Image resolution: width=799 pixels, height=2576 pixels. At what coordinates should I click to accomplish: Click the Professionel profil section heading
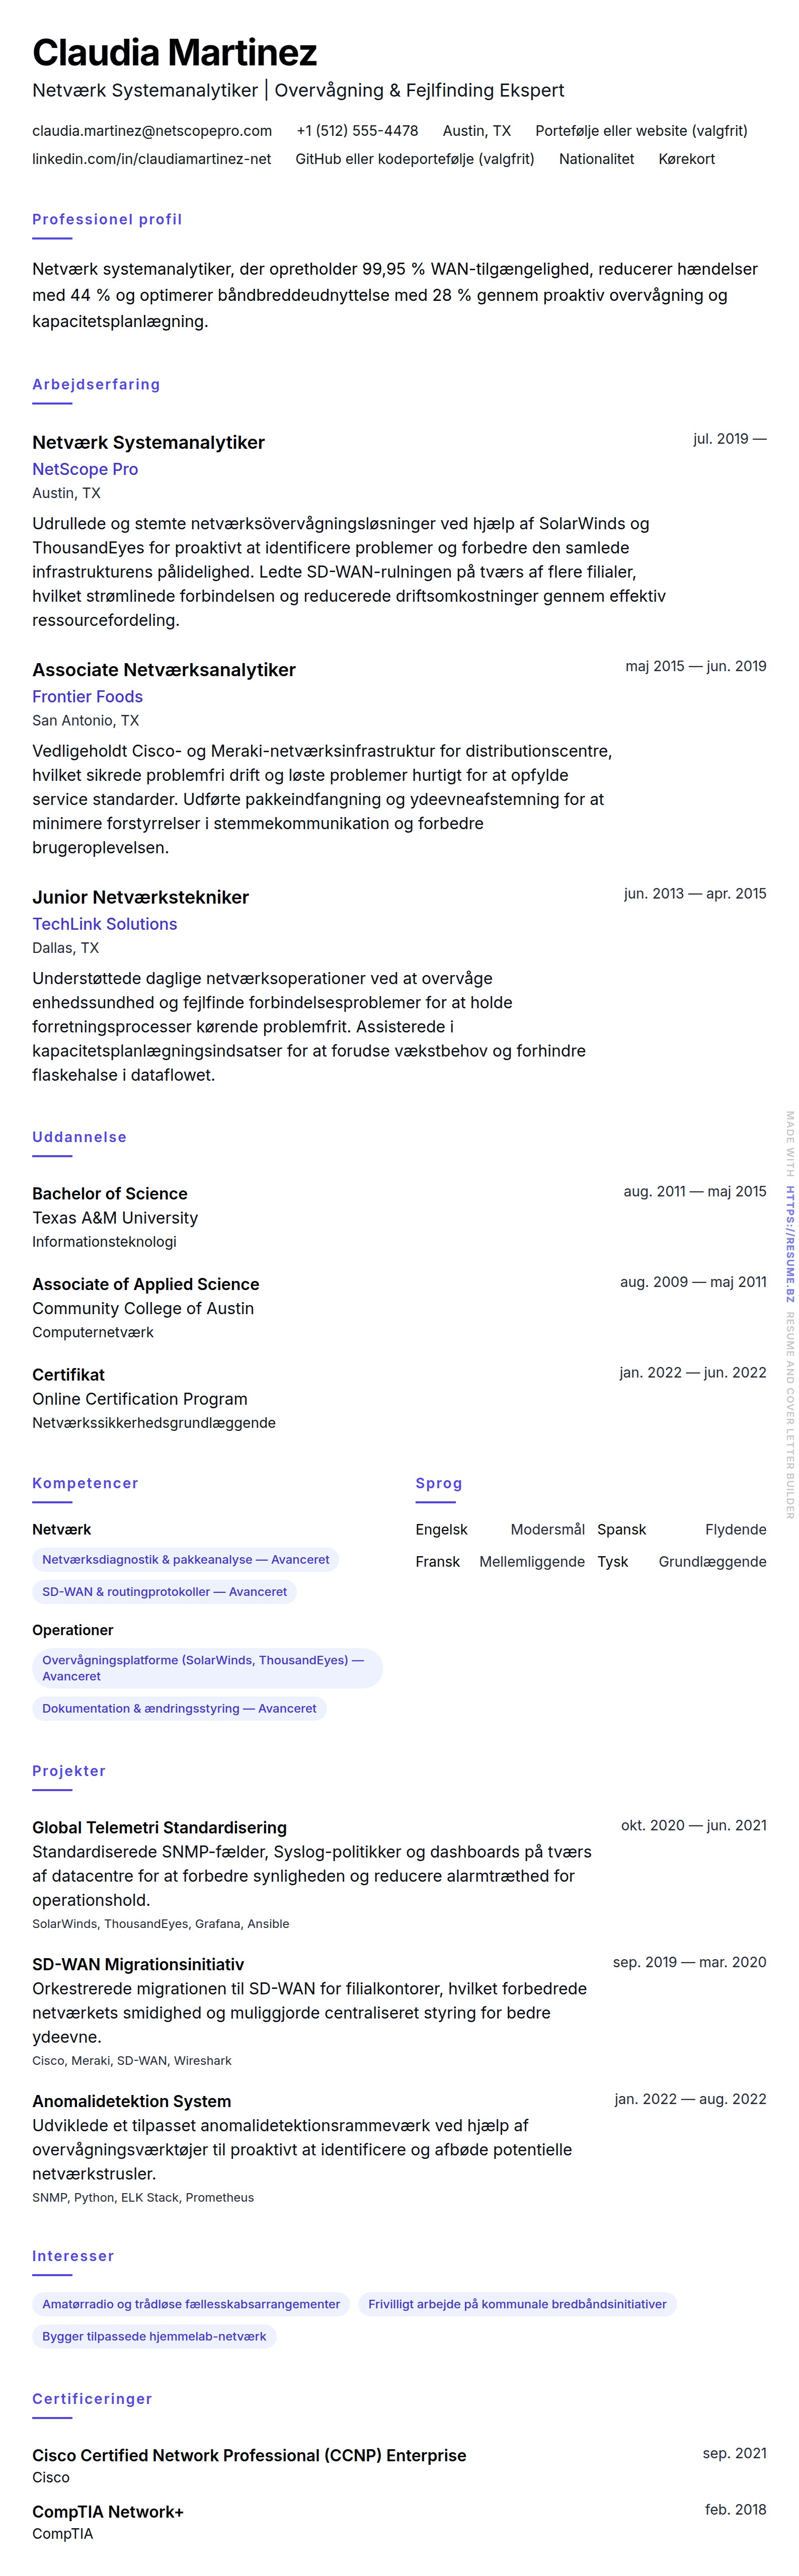tap(107, 219)
